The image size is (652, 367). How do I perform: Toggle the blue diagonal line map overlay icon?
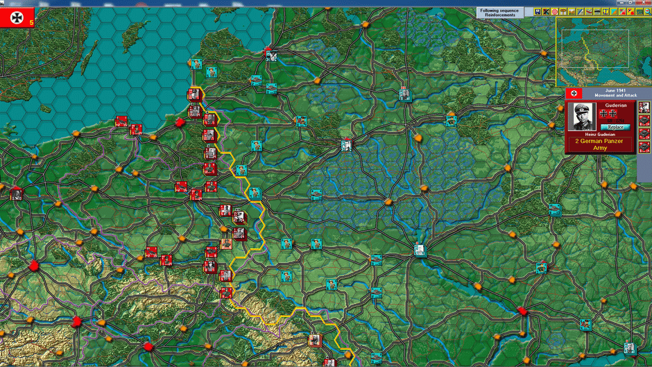pos(580,12)
